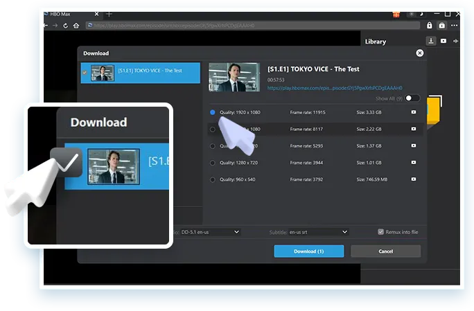
Task: Open the gift box icon in the title bar
Action: 396,15
